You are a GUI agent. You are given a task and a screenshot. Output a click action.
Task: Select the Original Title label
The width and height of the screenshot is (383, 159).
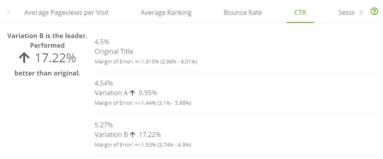coord(114,51)
